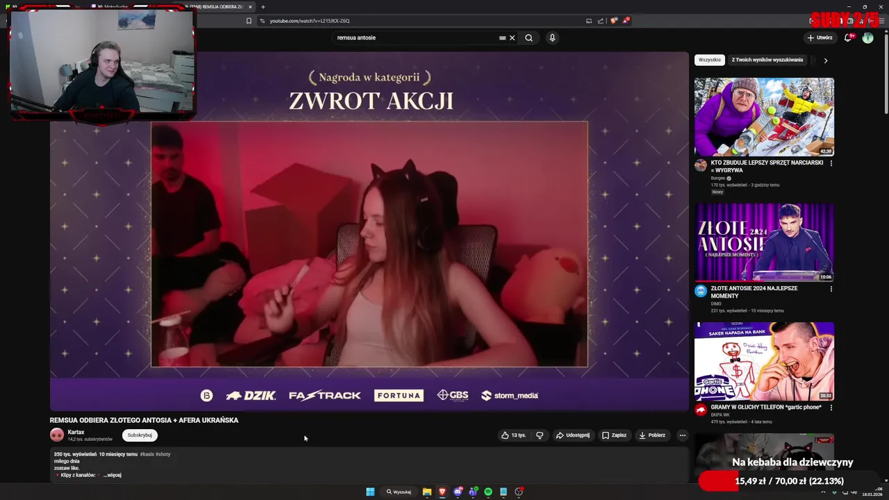Viewport: 889px width, 500px height.
Task: Open Spotify from the taskbar
Action: 488,492
